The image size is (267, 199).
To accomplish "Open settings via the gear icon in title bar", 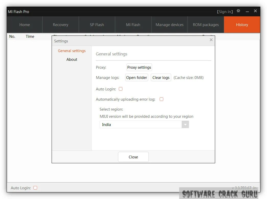I will pos(238,11).
